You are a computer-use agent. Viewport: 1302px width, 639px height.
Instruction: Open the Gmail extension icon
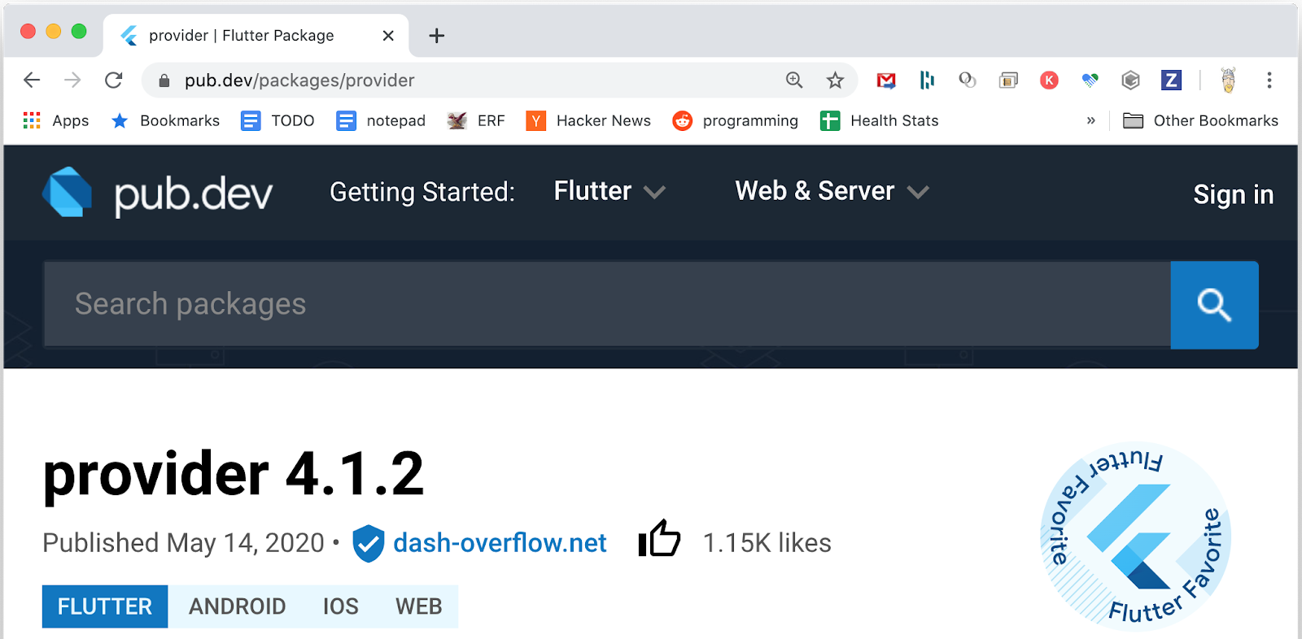[x=886, y=80]
